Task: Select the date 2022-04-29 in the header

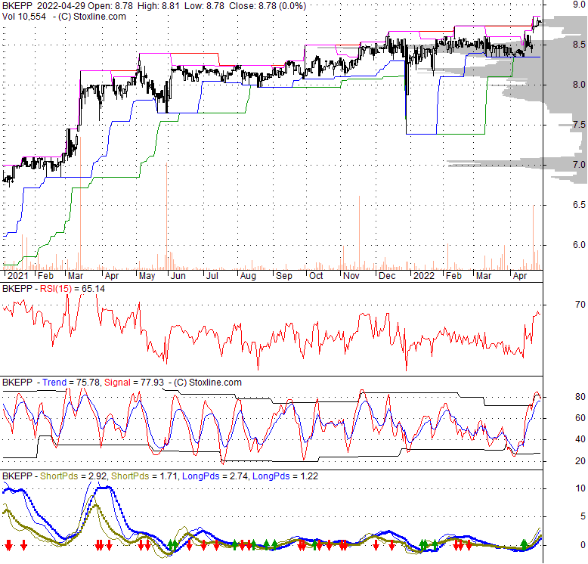Action: click(x=61, y=6)
